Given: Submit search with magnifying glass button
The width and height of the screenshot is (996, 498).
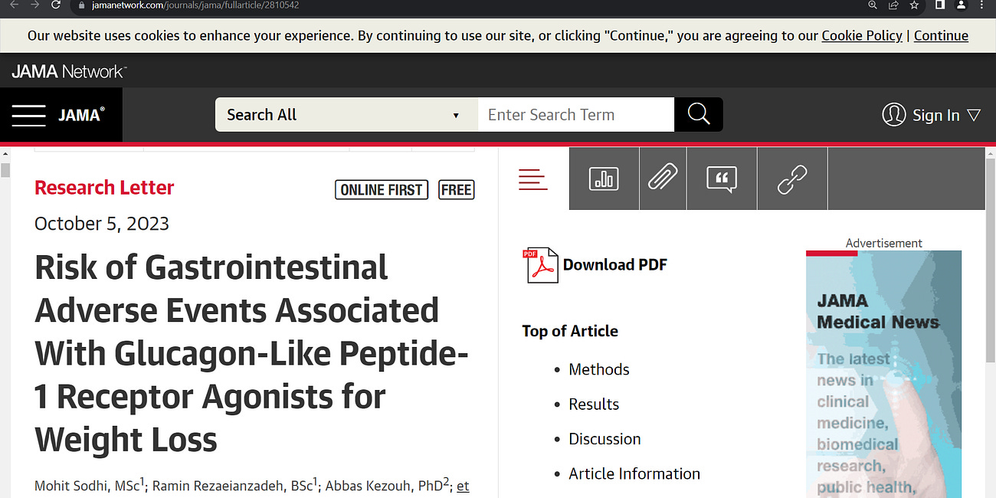Looking at the screenshot, I should pyautogui.click(x=699, y=115).
